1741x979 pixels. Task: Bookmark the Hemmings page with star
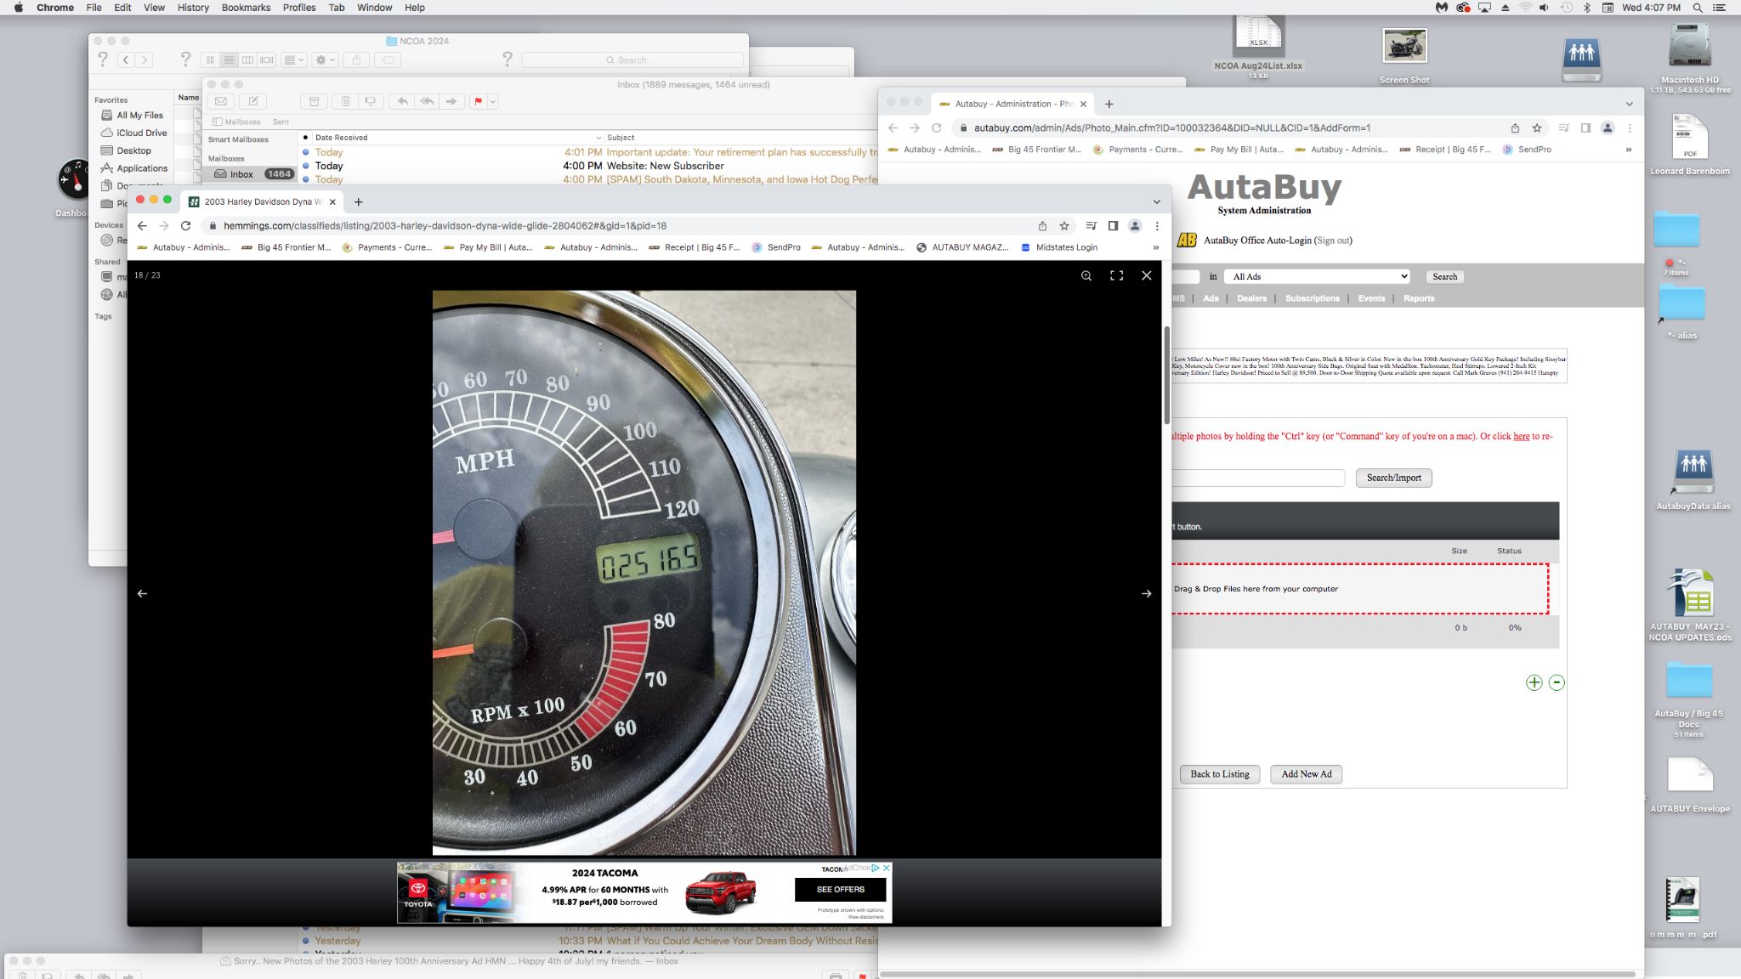tap(1063, 226)
